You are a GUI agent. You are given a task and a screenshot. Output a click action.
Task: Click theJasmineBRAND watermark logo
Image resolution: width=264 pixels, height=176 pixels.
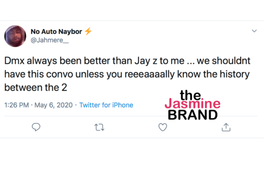tap(193, 105)
